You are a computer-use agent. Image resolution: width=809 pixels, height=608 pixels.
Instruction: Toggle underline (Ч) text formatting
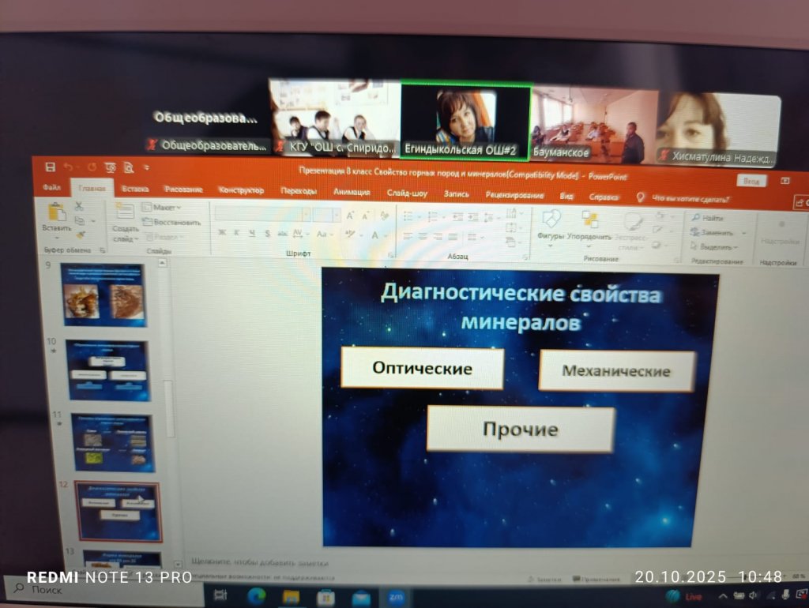tap(253, 234)
